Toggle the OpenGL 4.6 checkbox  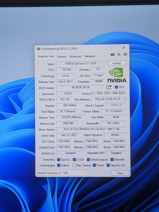point(108,165)
